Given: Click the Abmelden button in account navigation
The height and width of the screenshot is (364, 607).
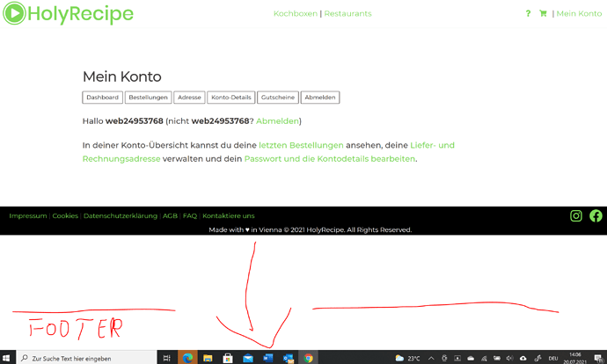Looking at the screenshot, I should (x=320, y=98).
